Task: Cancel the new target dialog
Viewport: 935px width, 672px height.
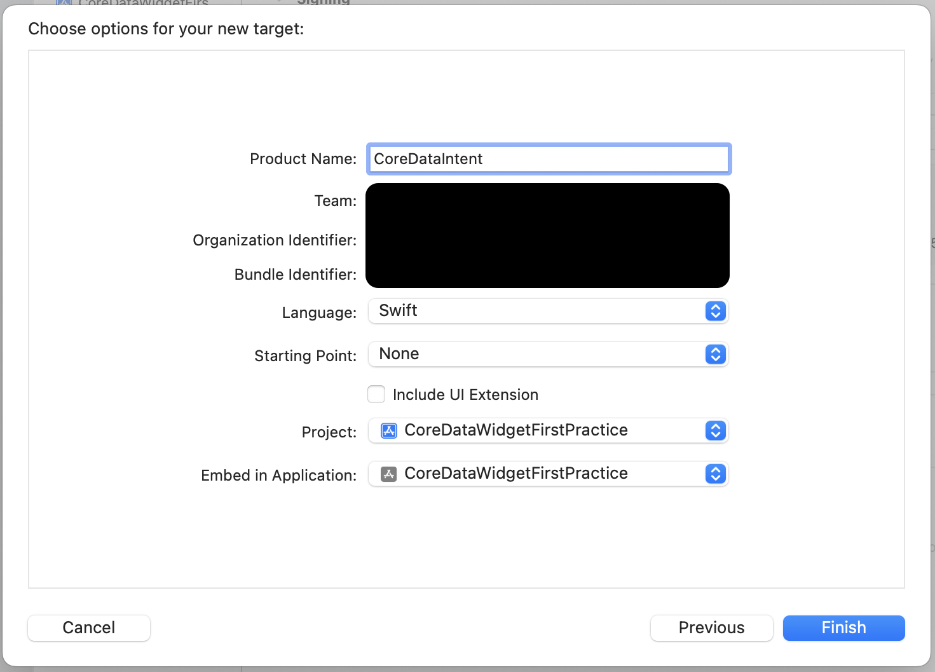Action: pos(88,627)
